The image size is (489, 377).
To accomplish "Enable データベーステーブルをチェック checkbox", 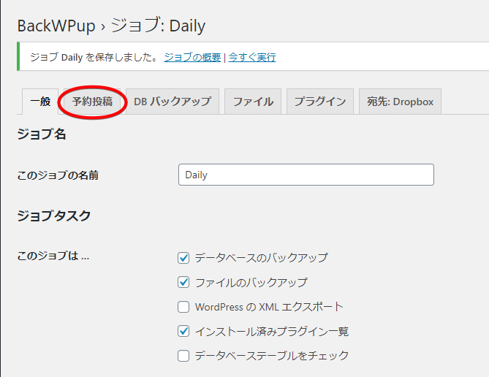I will [x=183, y=356].
